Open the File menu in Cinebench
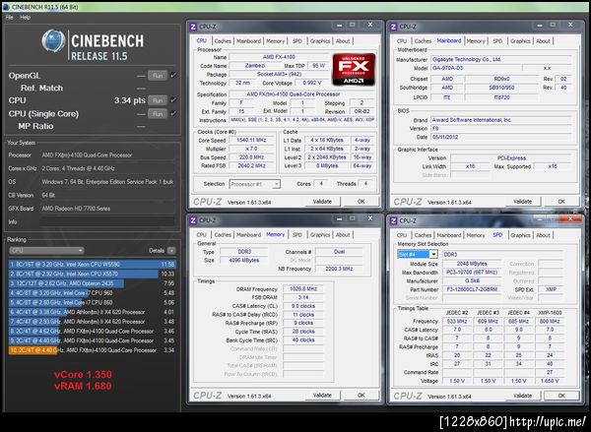 tap(10, 18)
